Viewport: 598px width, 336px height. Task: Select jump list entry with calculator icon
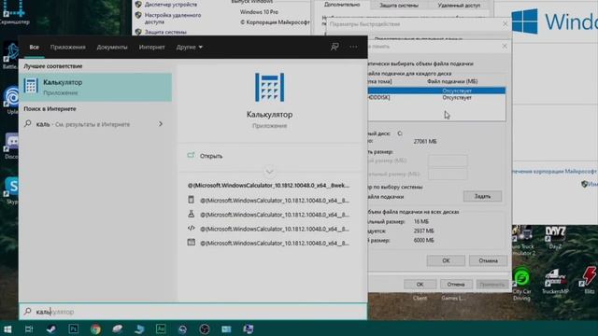point(269,200)
